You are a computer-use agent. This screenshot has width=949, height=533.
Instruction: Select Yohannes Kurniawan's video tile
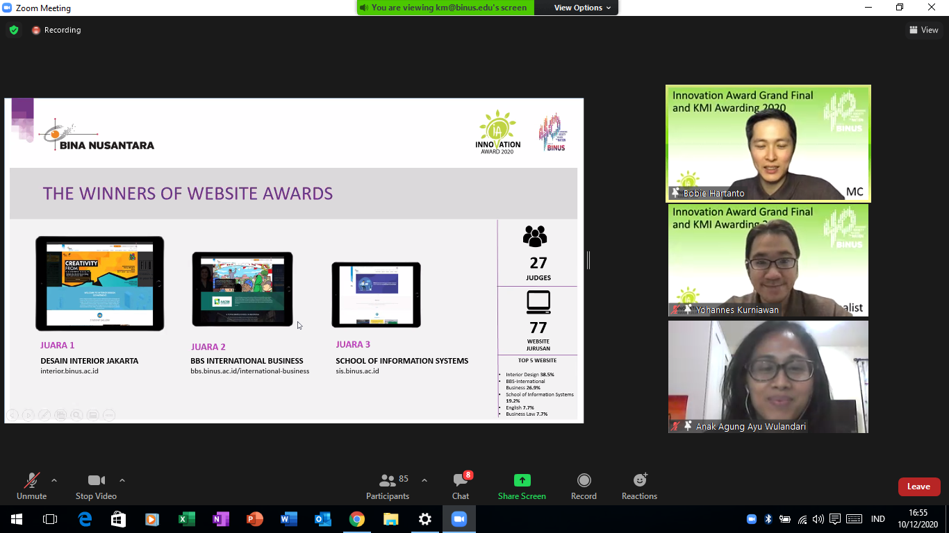coord(768,260)
